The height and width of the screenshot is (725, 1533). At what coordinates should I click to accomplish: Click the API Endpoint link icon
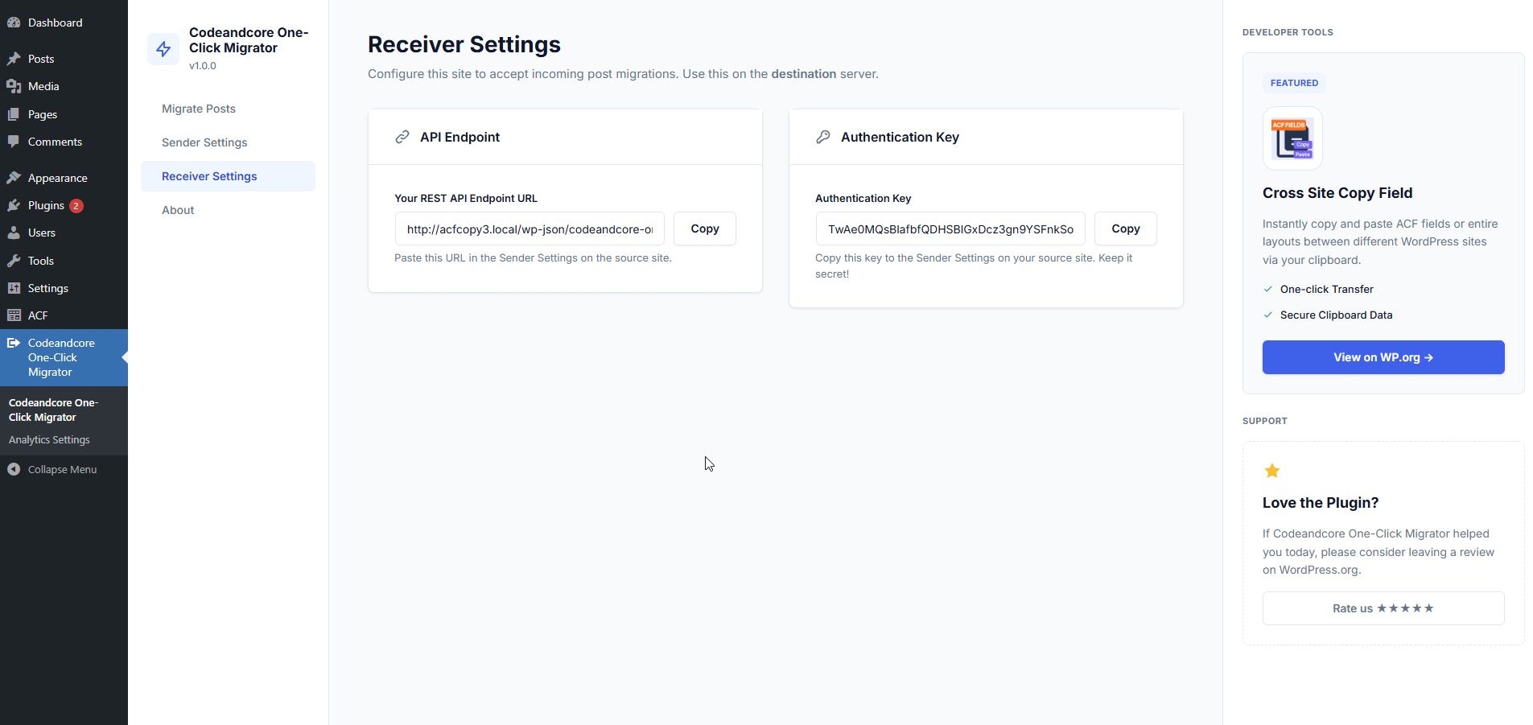point(402,137)
